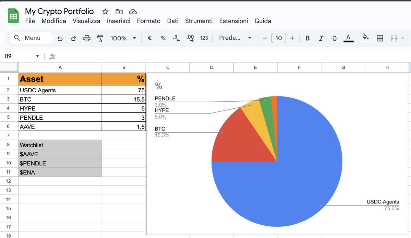Open the zoom 100% dropdown
Screen dimensions: 411x238
(x=123, y=38)
